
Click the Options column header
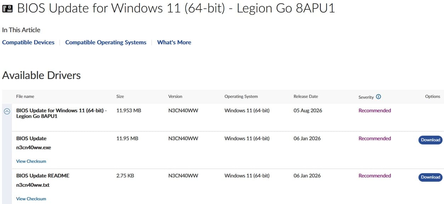[433, 96]
